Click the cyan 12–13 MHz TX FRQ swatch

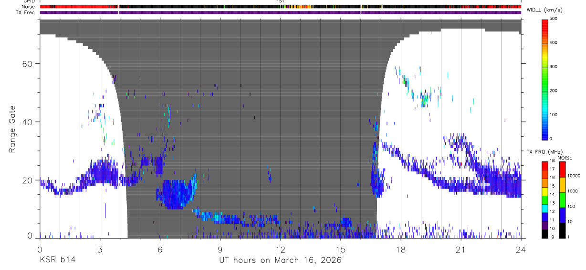point(545,209)
